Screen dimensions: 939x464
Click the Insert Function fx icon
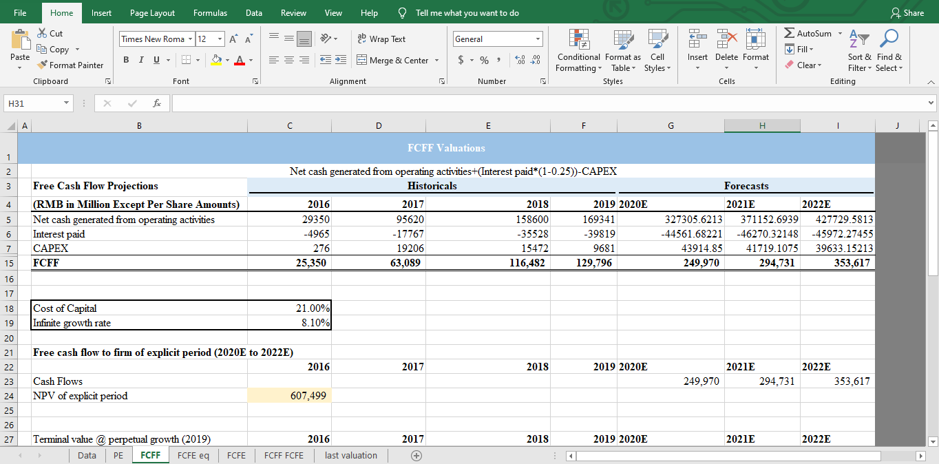pyautogui.click(x=157, y=103)
